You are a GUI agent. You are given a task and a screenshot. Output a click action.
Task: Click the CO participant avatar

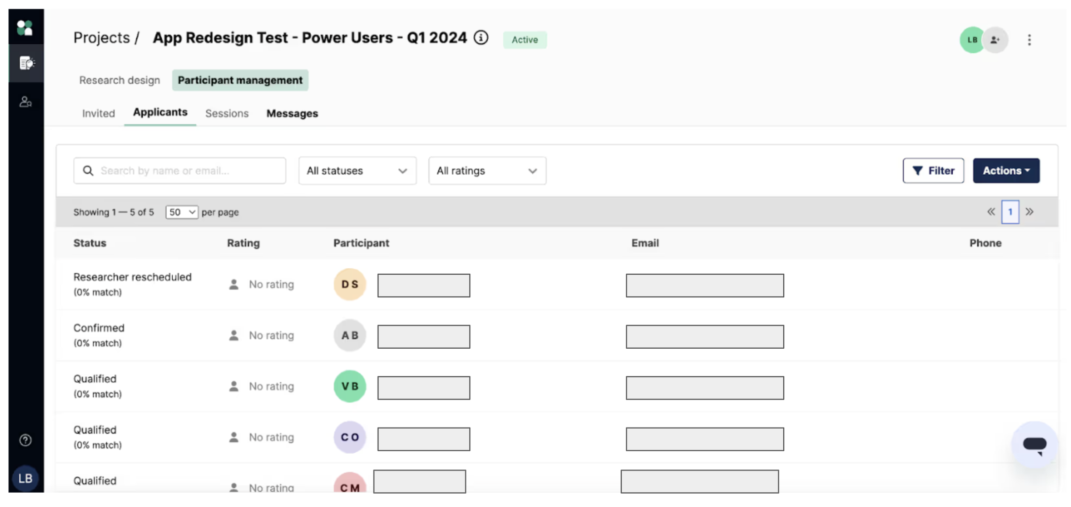tap(350, 437)
